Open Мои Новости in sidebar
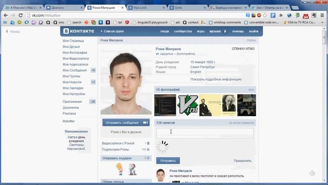This screenshot has width=328, height=185. [x=72, y=82]
